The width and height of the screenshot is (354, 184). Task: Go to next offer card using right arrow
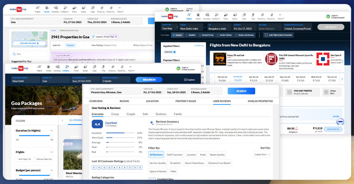point(342,61)
